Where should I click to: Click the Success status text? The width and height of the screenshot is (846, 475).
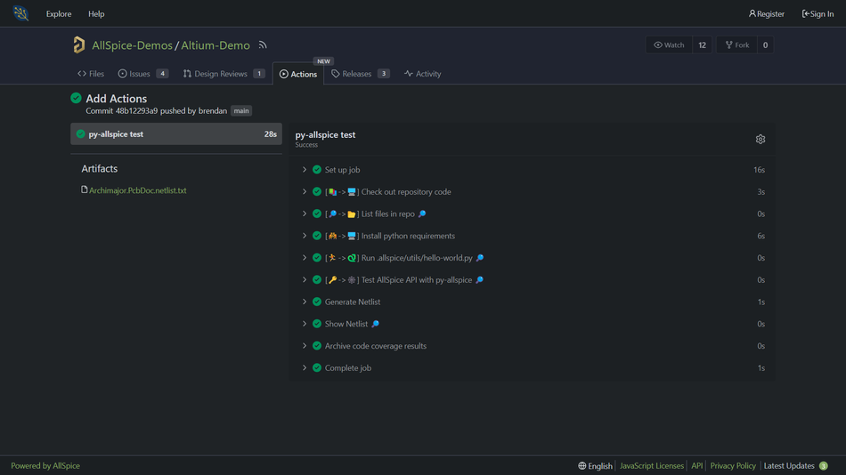306,145
